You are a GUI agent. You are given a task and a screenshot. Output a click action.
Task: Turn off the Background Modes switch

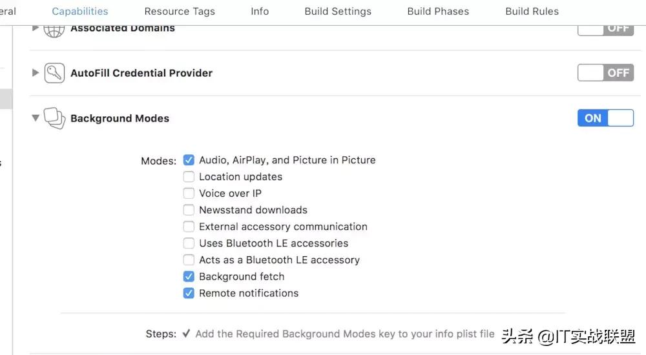[x=605, y=118]
